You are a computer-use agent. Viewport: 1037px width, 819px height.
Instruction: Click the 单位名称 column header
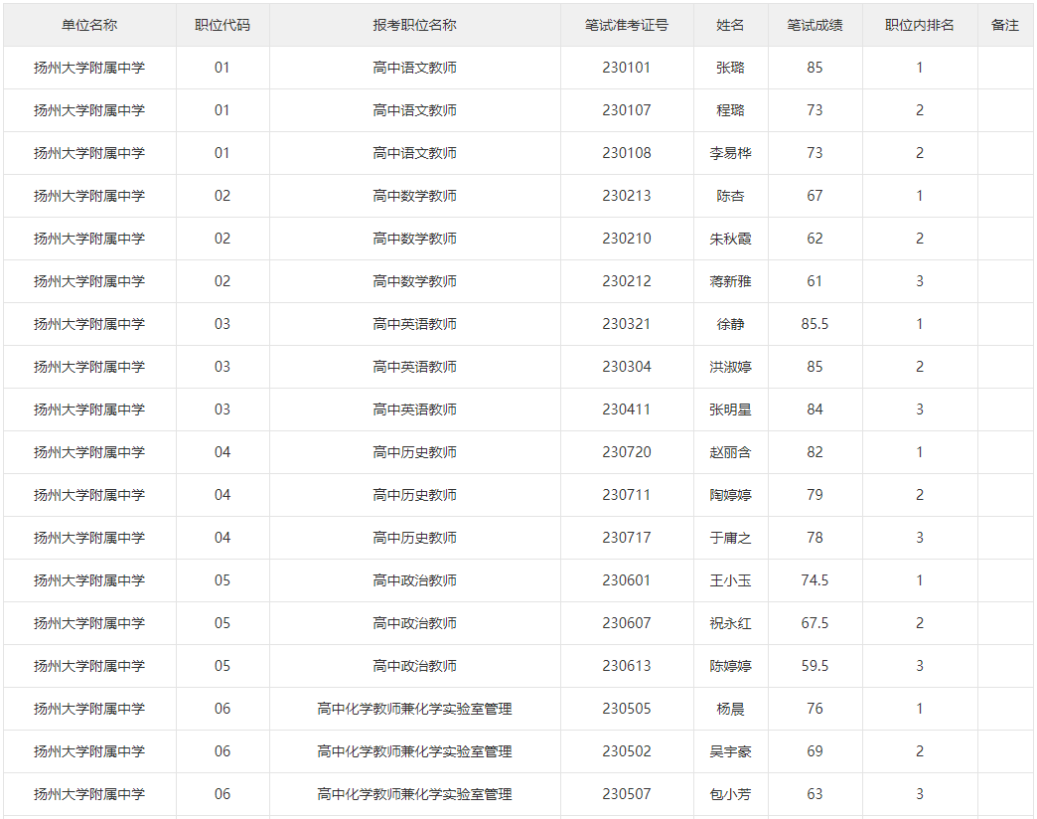(x=89, y=25)
